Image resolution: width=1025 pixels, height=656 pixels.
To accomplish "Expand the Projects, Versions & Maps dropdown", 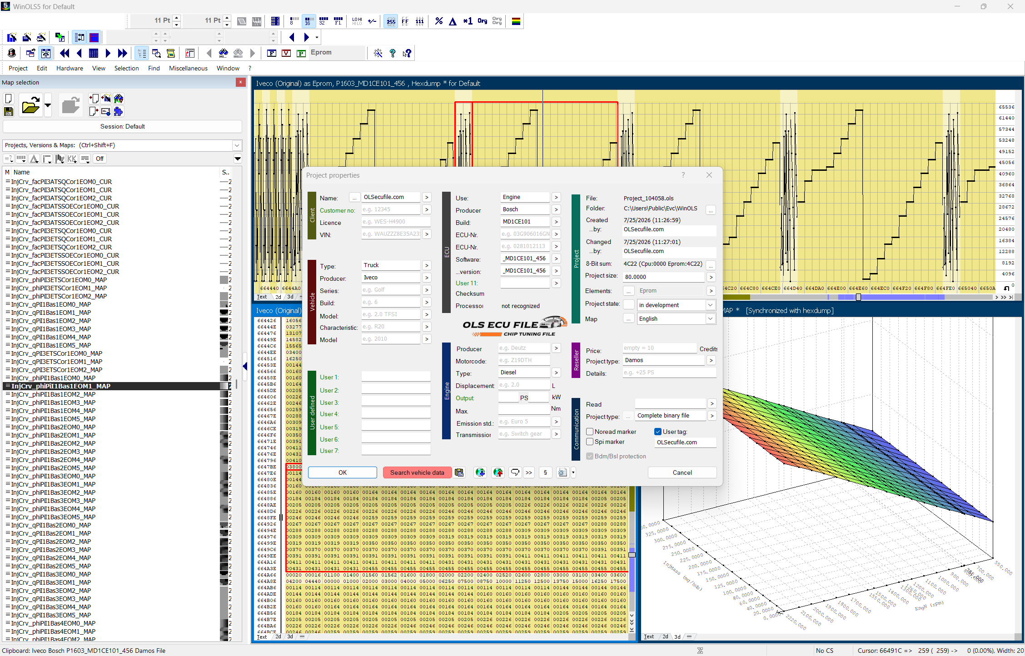I will (x=237, y=145).
